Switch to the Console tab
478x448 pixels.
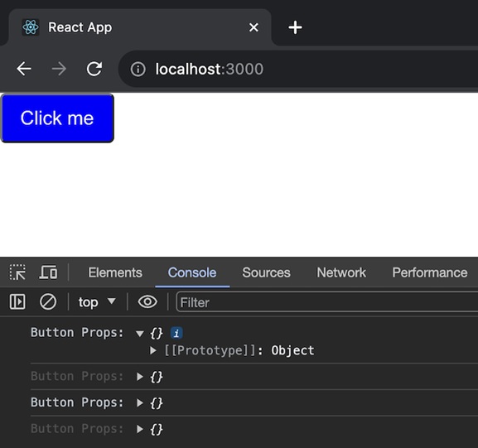[192, 272]
